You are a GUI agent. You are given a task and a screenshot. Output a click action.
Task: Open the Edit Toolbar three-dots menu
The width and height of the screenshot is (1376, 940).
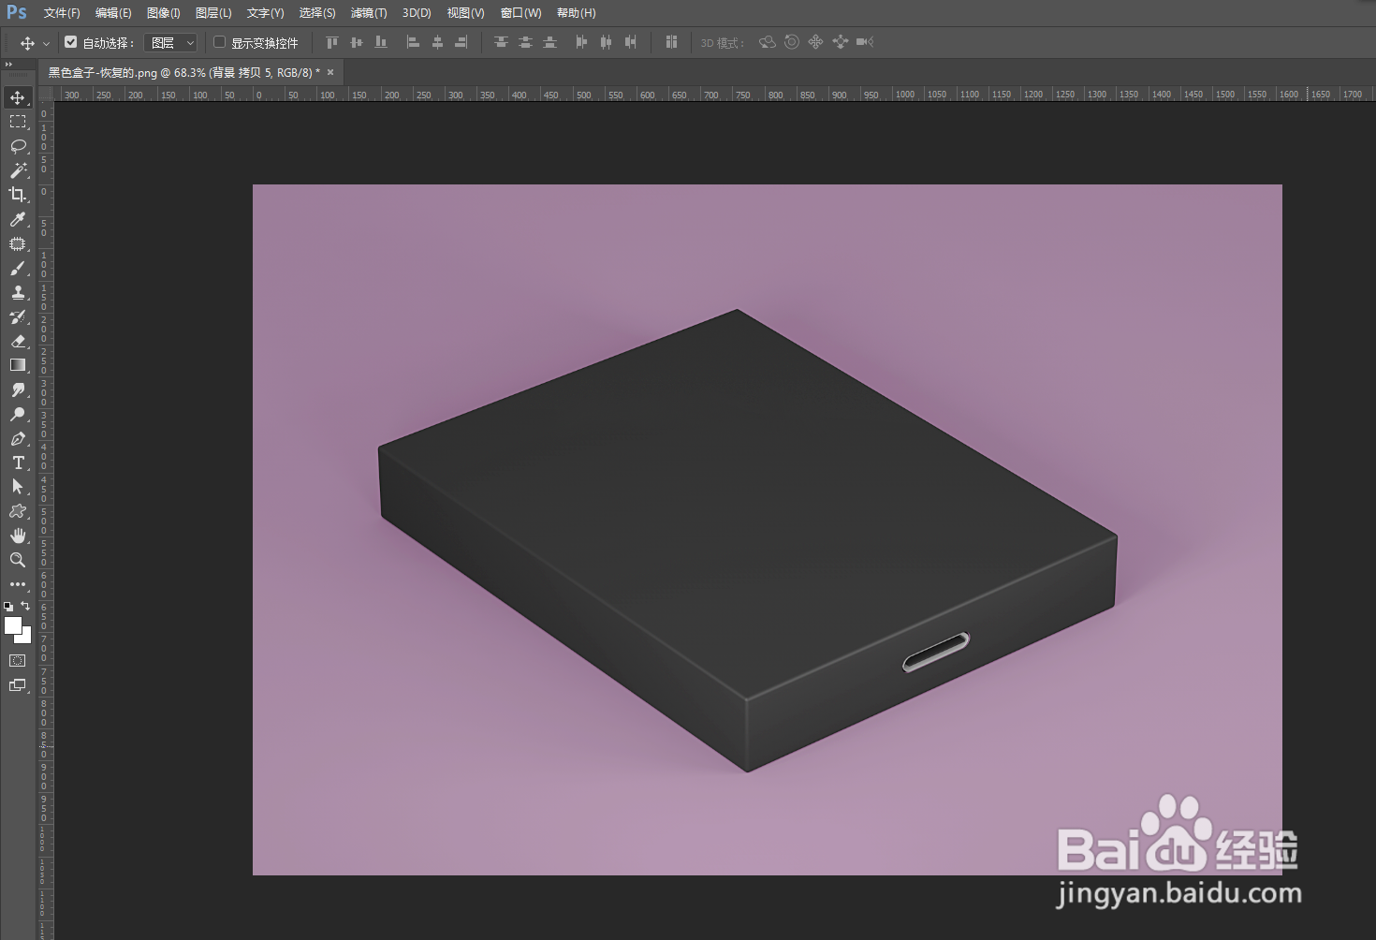pyautogui.click(x=18, y=584)
